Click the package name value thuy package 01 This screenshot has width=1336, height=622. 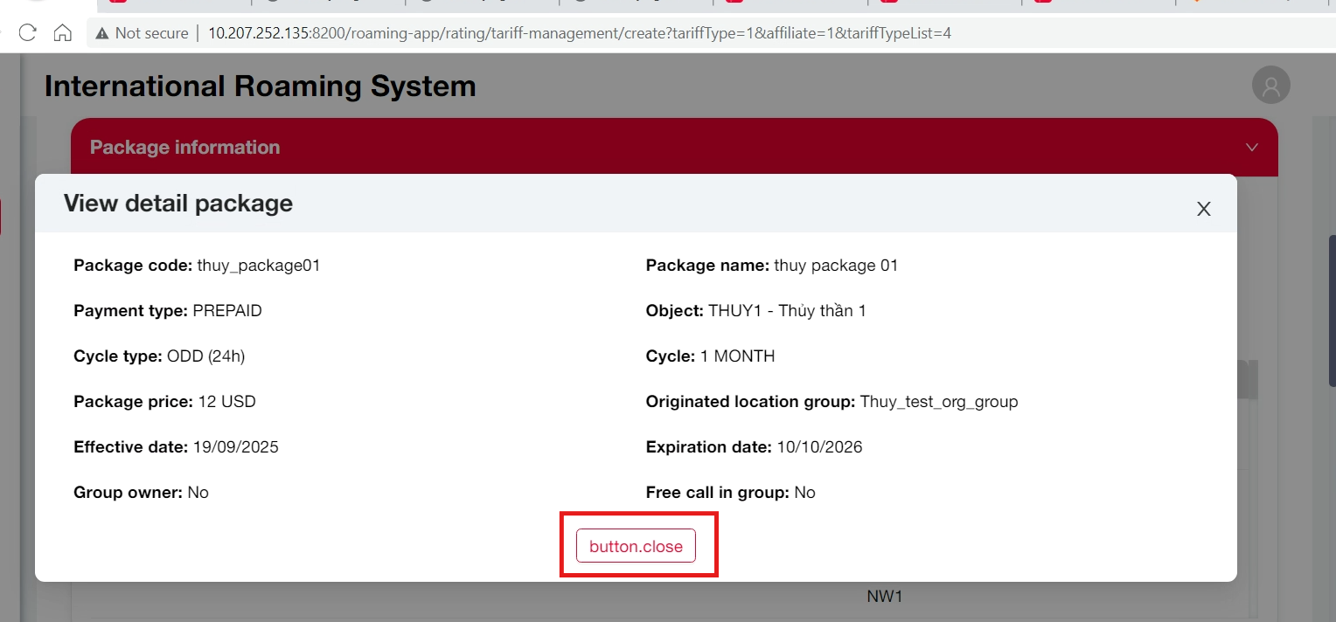[x=835, y=266]
